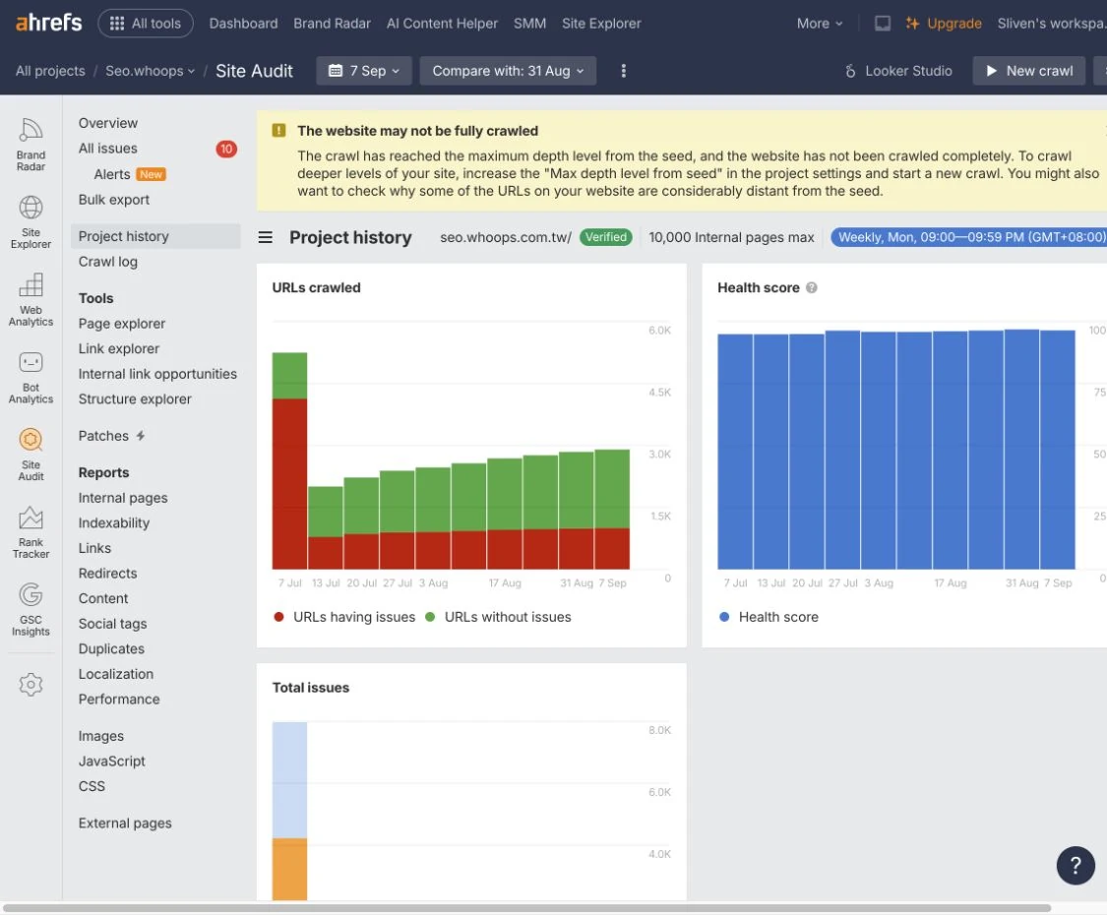This screenshot has height=915, width=1107.
Task: Open Link explorer tool
Action: click(119, 348)
